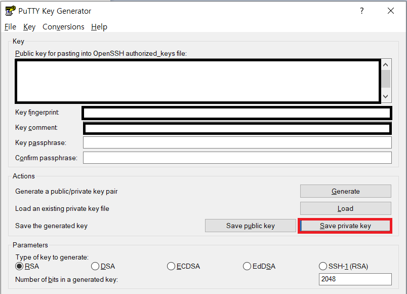Click the Key comment input field

coord(237,128)
